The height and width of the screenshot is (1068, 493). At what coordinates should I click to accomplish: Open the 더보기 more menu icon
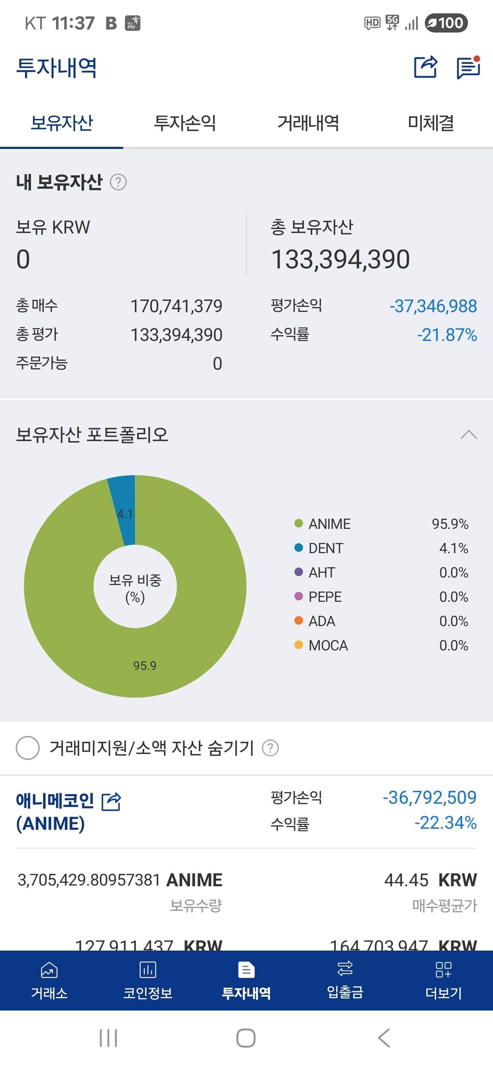pos(444,970)
